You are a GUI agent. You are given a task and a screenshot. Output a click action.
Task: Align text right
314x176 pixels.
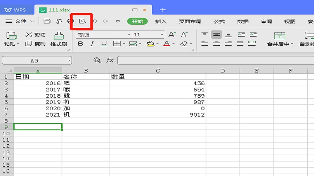coord(228,43)
